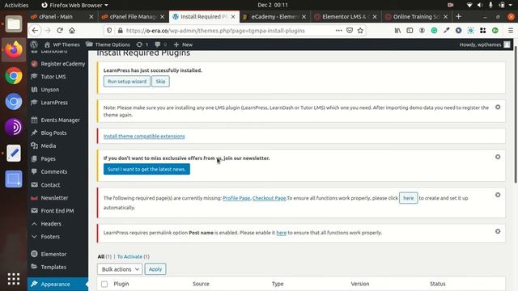Click newsletter signup blue button
The image size is (518, 291).
[146, 169]
